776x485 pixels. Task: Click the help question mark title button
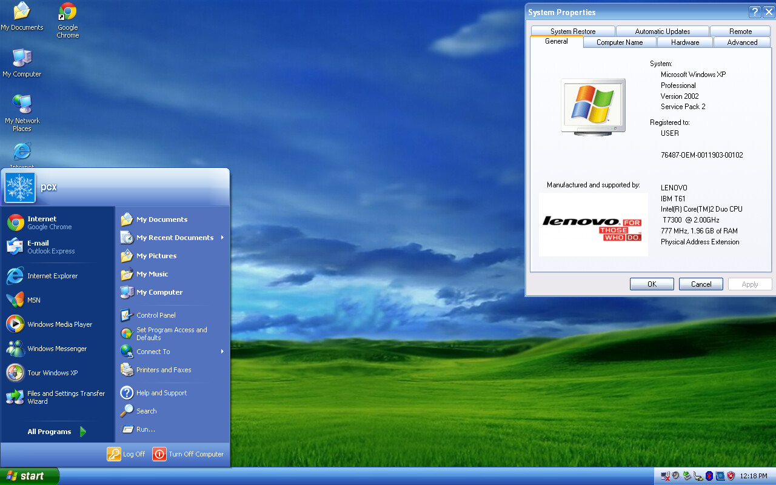click(755, 12)
